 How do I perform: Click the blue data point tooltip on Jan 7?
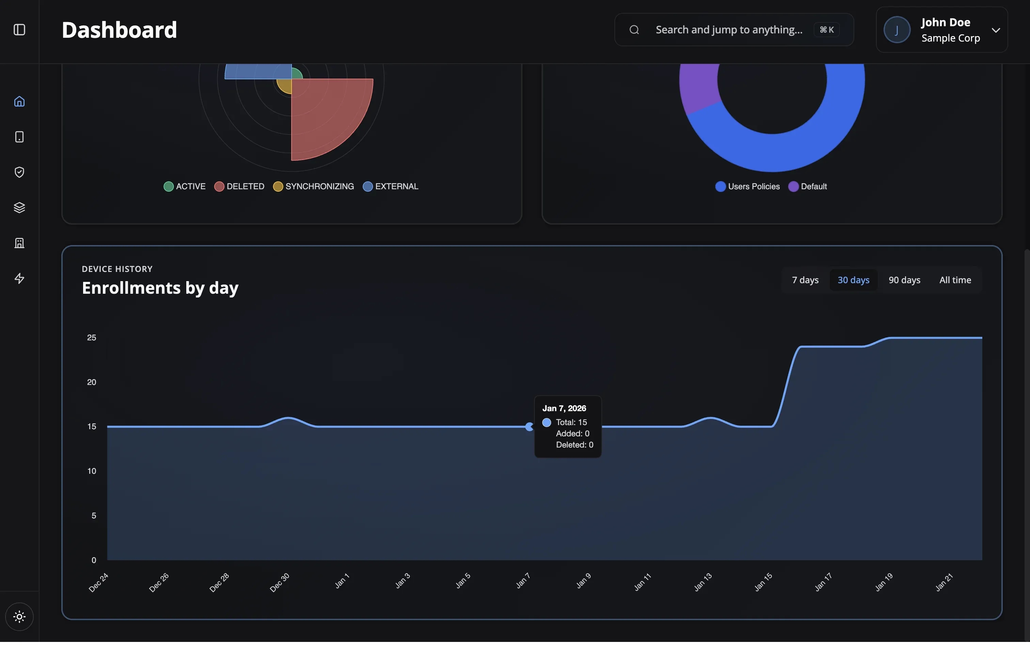(x=530, y=426)
